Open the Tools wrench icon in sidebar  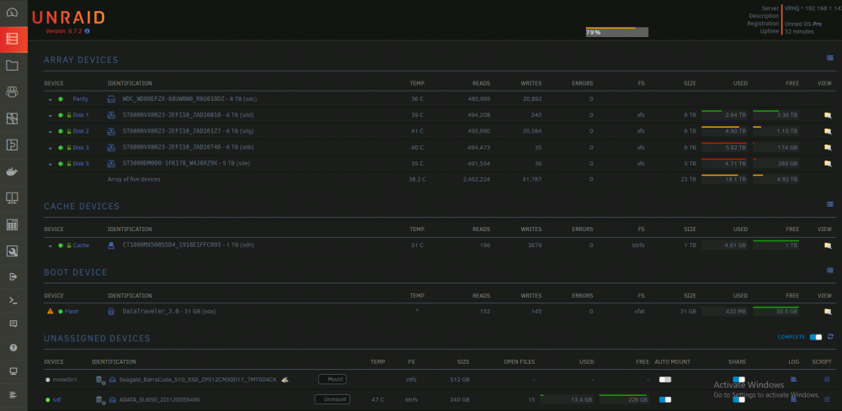(x=12, y=250)
